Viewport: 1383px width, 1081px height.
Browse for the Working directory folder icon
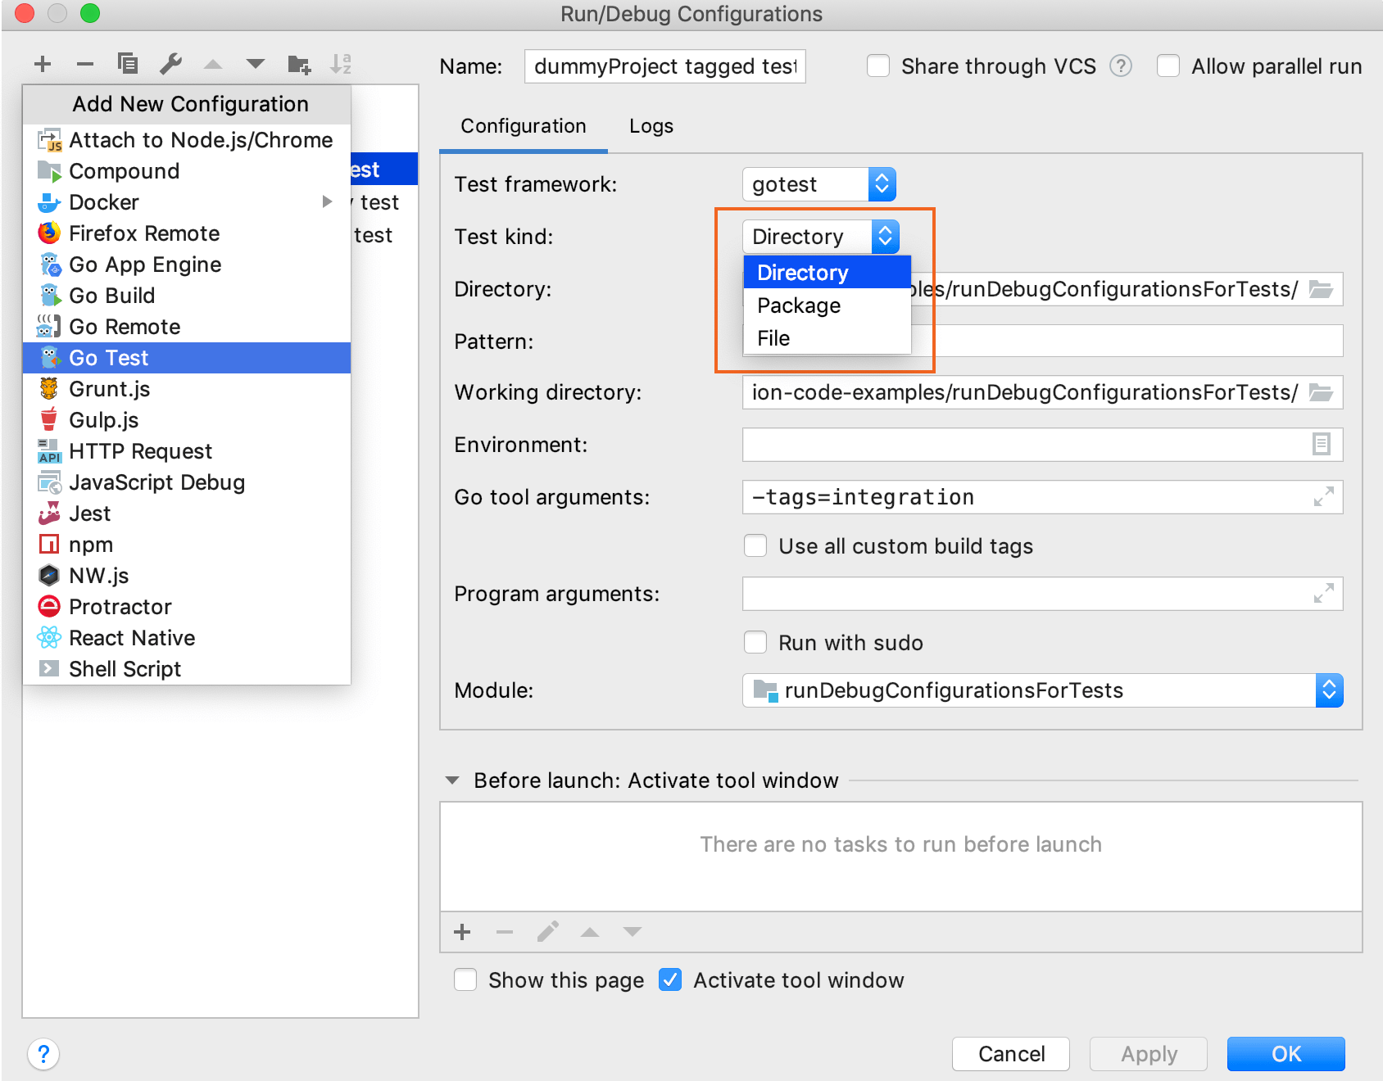point(1321,392)
